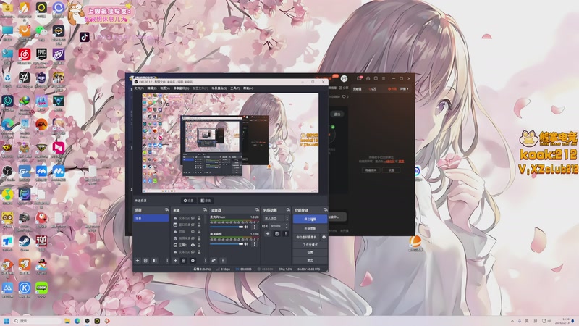579x326 pixels.
Task: Open the File menu in OBS
Action: pos(139,88)
